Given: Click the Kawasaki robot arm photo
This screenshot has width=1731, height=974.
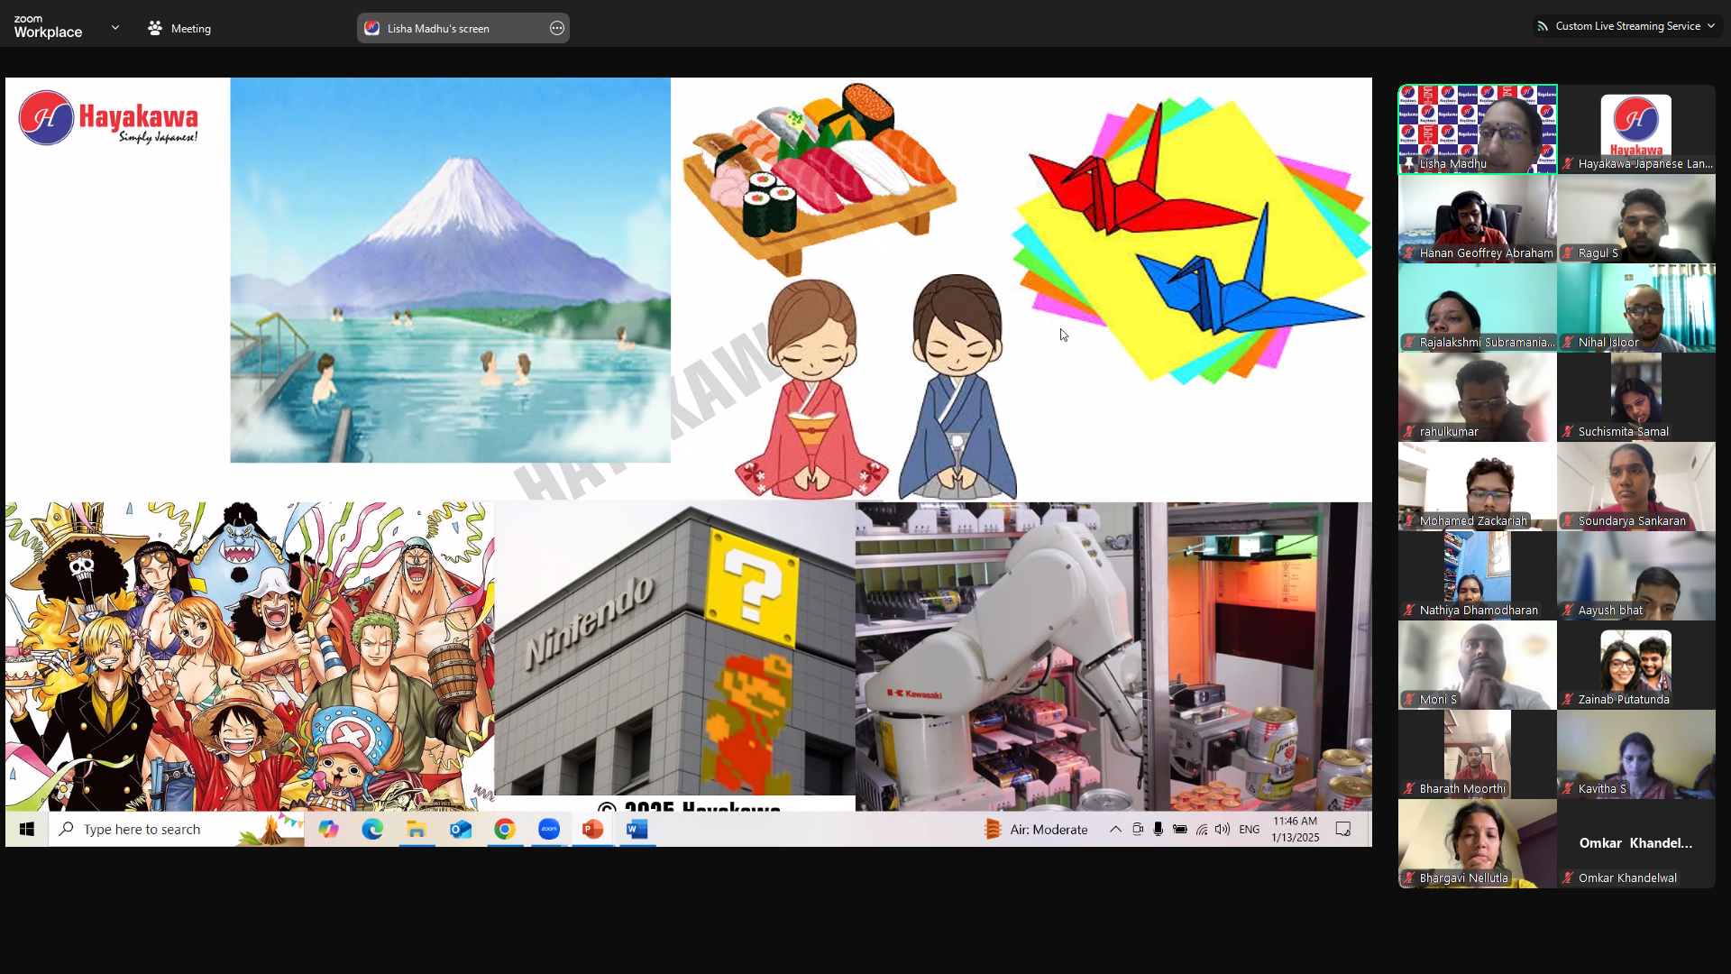Looking at the screenshot, I should pos(1113,656).
